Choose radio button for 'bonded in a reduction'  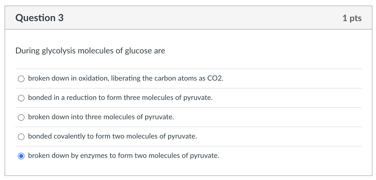[x=21, y=98]
